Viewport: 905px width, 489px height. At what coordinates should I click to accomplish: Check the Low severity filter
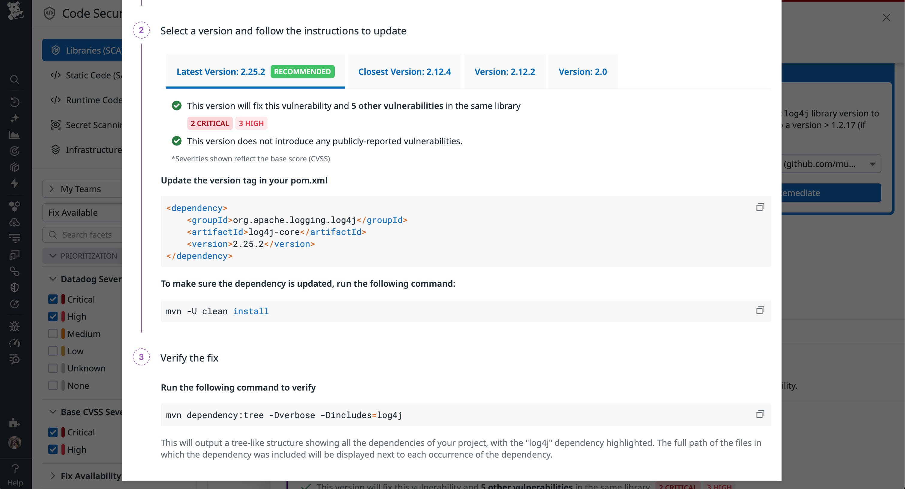click(53, 351)
